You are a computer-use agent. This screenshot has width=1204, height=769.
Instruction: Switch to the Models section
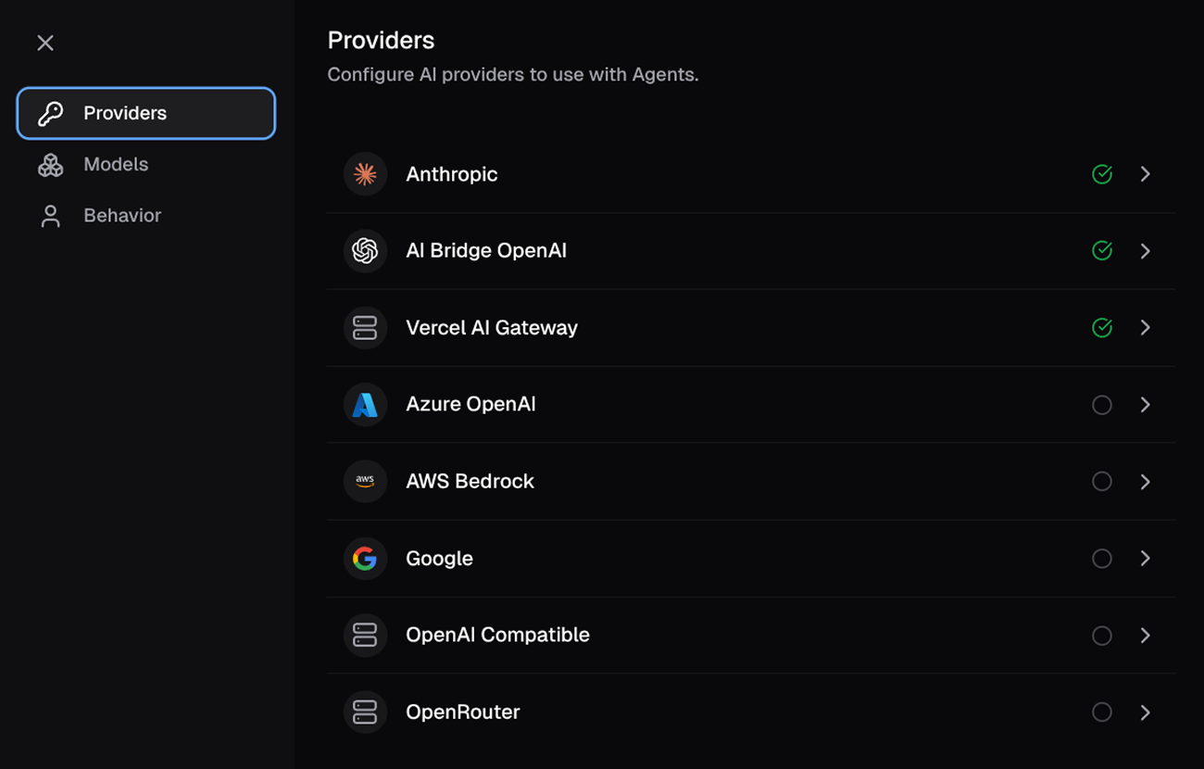pos(115,164)
